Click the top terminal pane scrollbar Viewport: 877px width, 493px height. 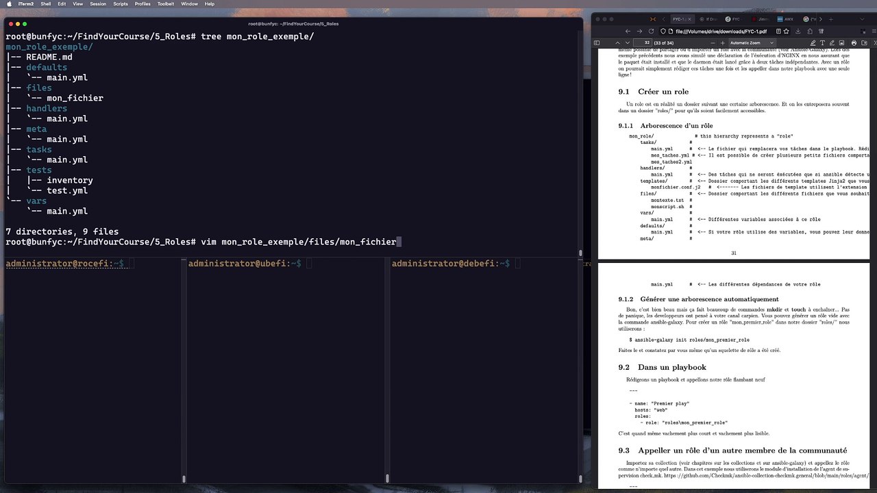(x=580, y=253)
